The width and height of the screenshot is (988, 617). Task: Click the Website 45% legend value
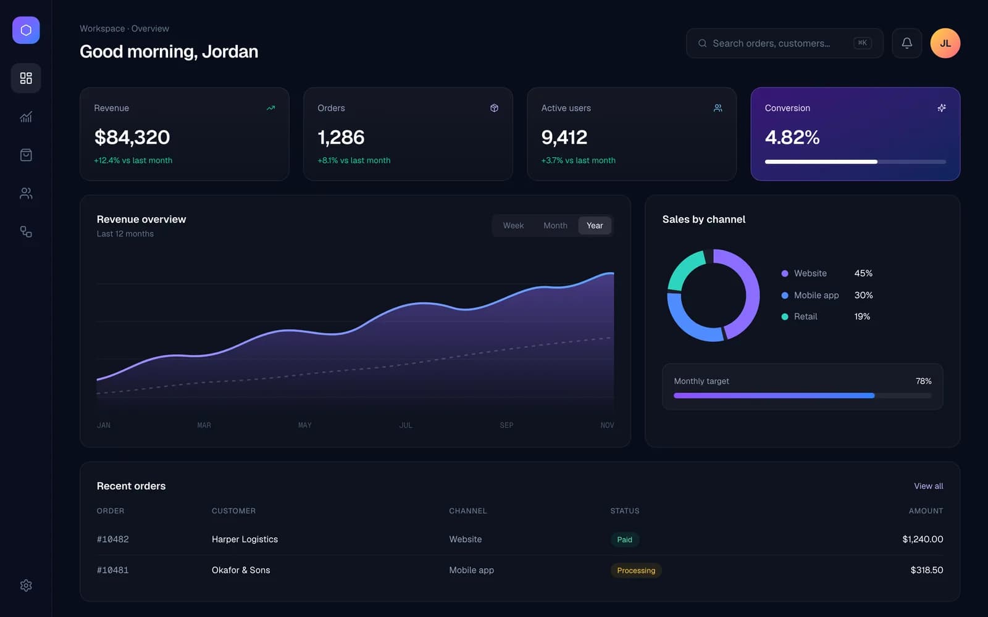[863, 273]
